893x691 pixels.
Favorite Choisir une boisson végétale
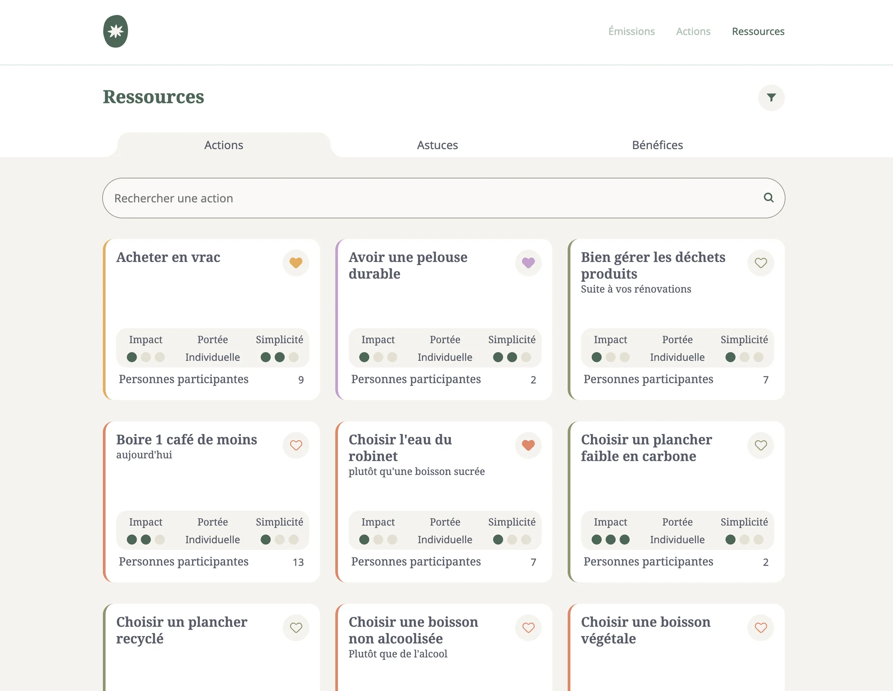761,628
